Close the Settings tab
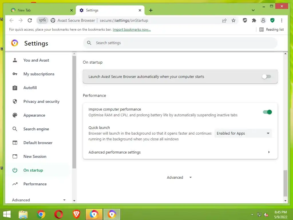The width and height of the screenshot is (293, 220). [x=140, y=10]
